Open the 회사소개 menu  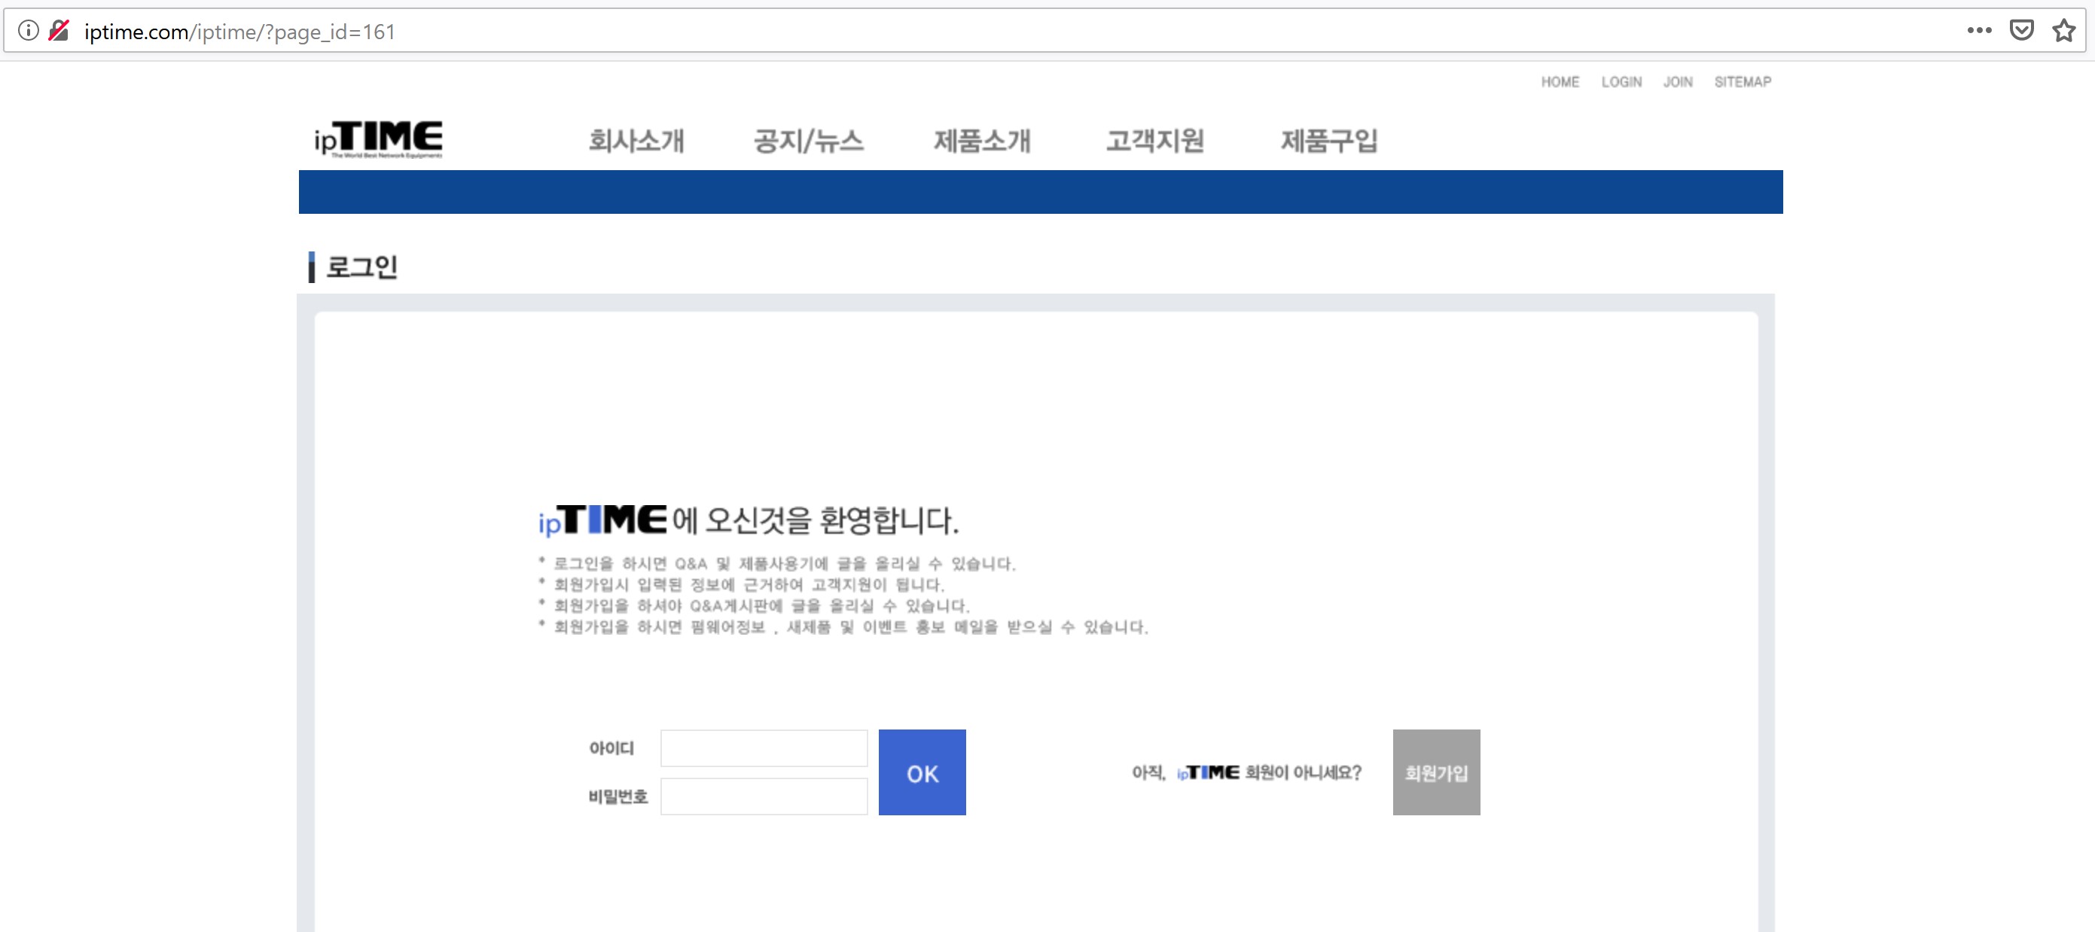point(636,141)
